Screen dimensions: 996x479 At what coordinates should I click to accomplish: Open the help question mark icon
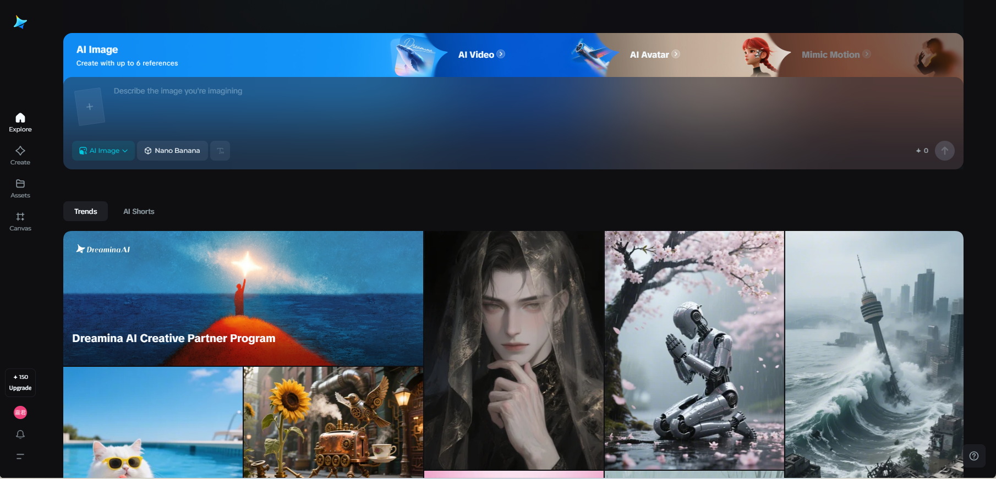point(974,456)
